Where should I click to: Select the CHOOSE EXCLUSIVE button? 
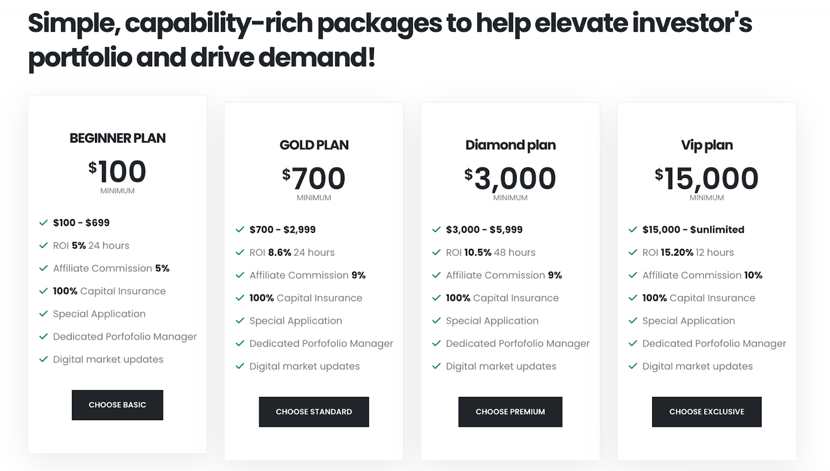click(x=707, y=411)
